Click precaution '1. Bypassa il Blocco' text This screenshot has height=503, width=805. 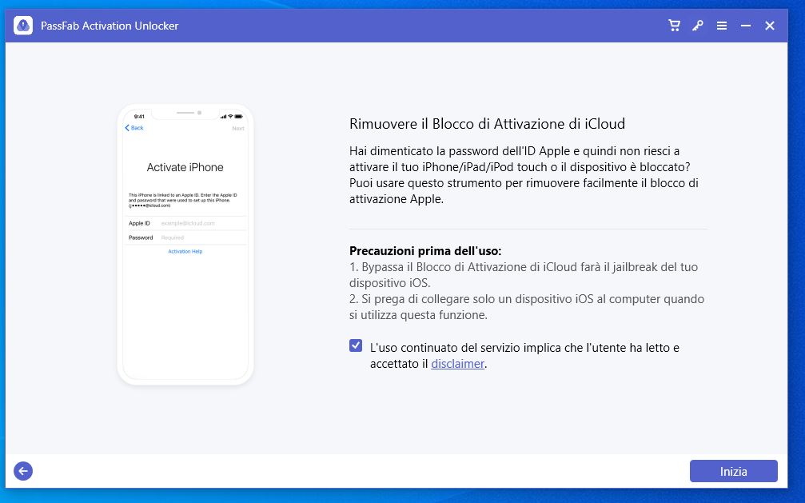tap(524, 275)
